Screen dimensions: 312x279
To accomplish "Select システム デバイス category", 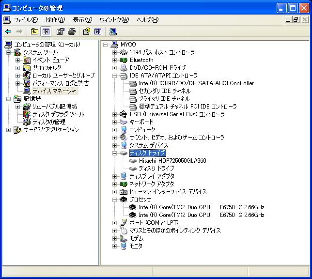I will [149, 145].
